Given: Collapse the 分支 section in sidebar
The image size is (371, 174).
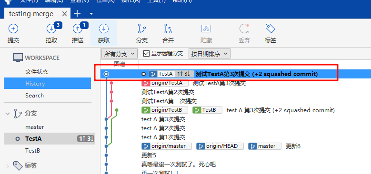Looking at the screenshot, I should [x=8, y=114].
